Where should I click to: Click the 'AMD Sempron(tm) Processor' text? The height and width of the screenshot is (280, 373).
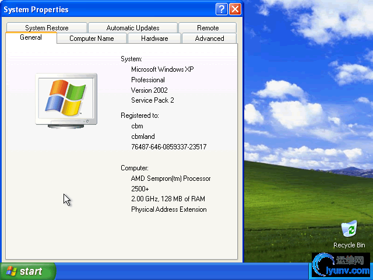[171, 178]
